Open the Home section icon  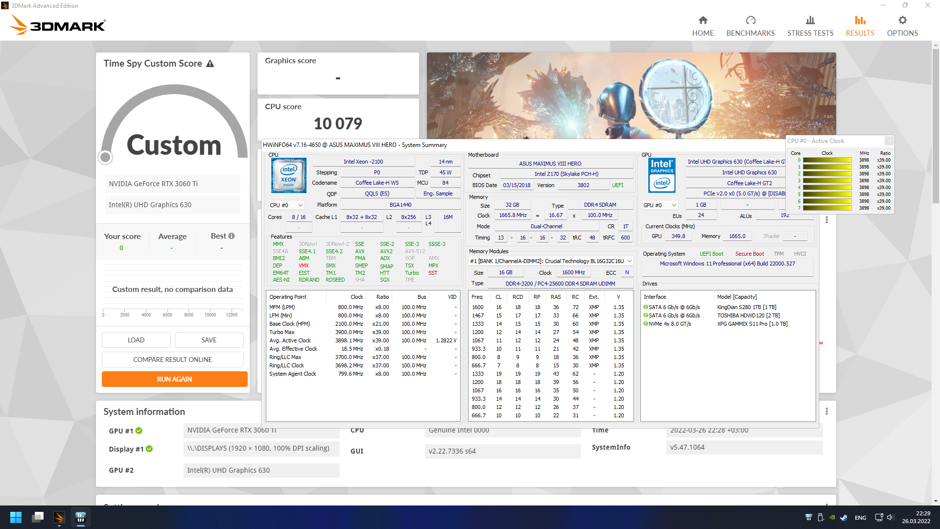703,21
